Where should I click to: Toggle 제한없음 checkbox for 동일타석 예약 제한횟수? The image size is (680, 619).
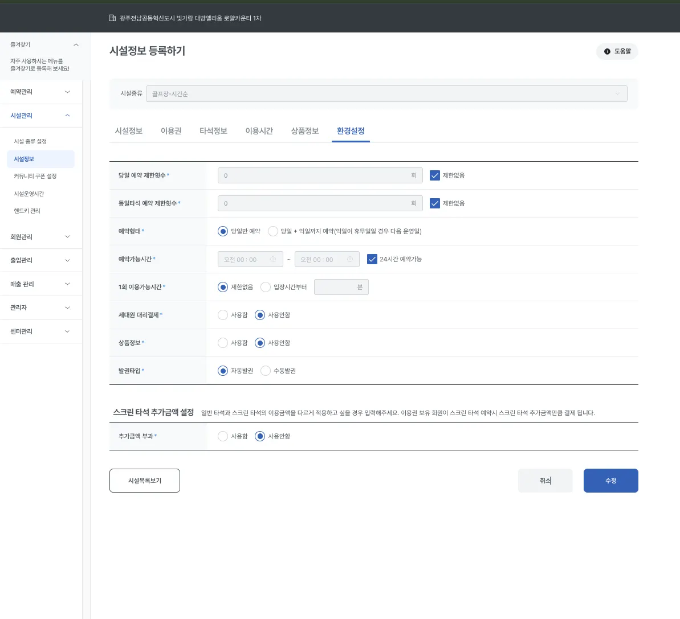(434, 203)
